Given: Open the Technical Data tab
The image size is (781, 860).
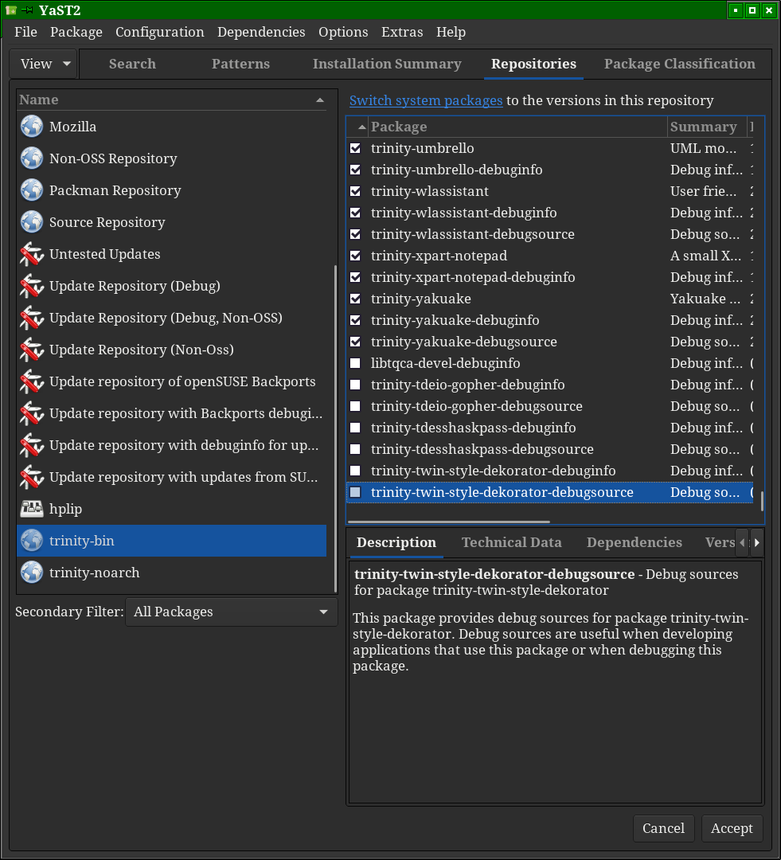Looking at the screenshot, I should click(x=512, y=542).
